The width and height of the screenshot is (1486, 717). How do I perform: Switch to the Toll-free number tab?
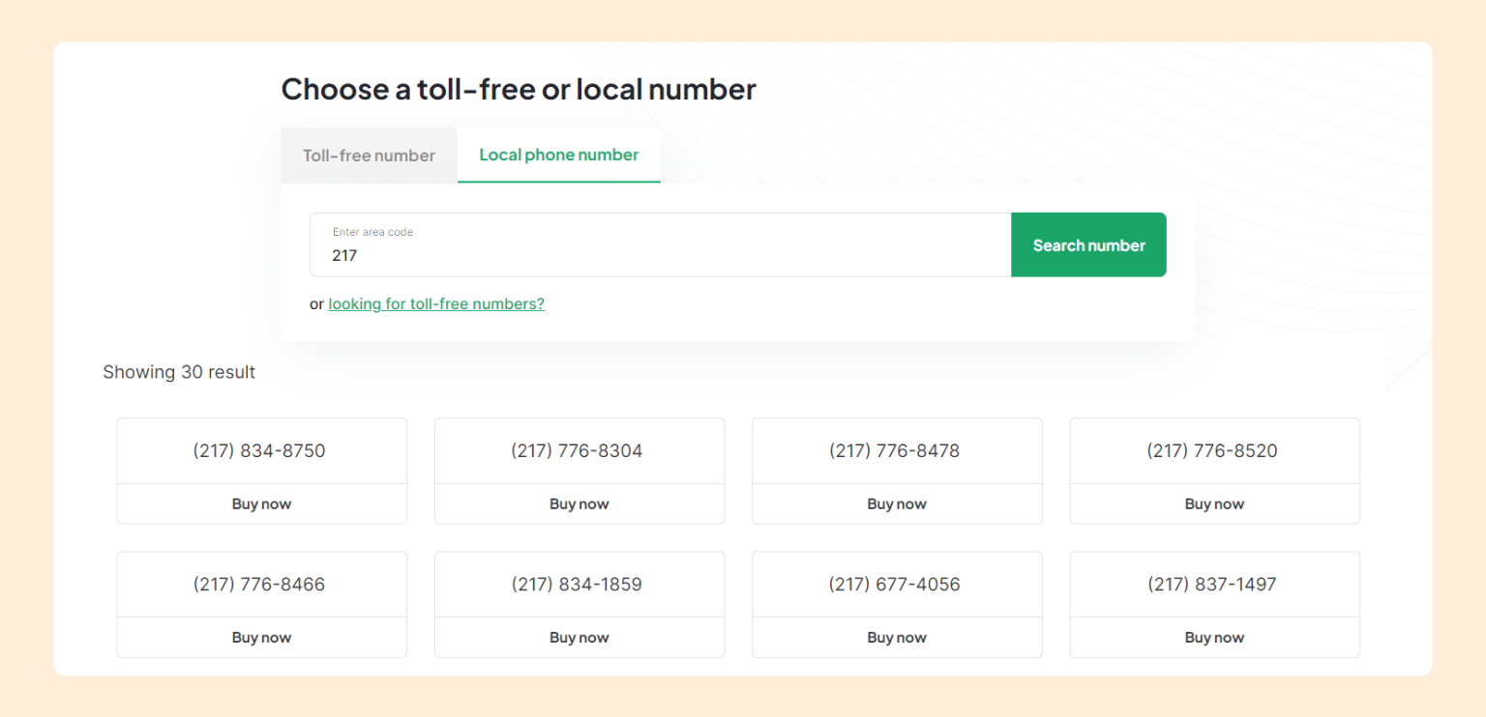click(369, 155)
